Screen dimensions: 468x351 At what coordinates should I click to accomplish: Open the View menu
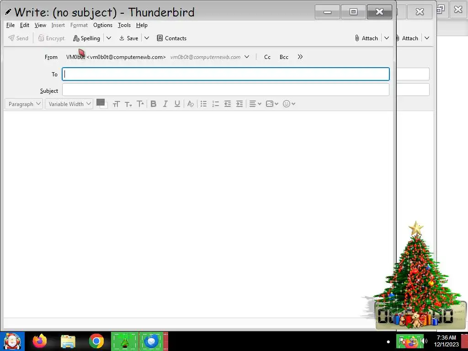(40, 25)
